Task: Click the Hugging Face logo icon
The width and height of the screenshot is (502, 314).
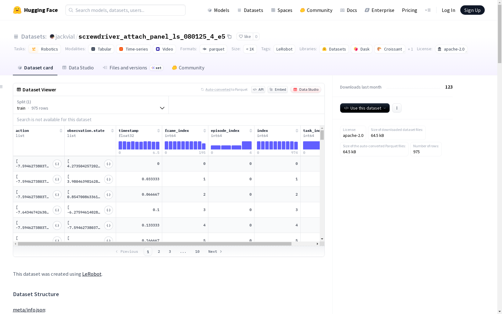Action: click(x=17, y=10)
